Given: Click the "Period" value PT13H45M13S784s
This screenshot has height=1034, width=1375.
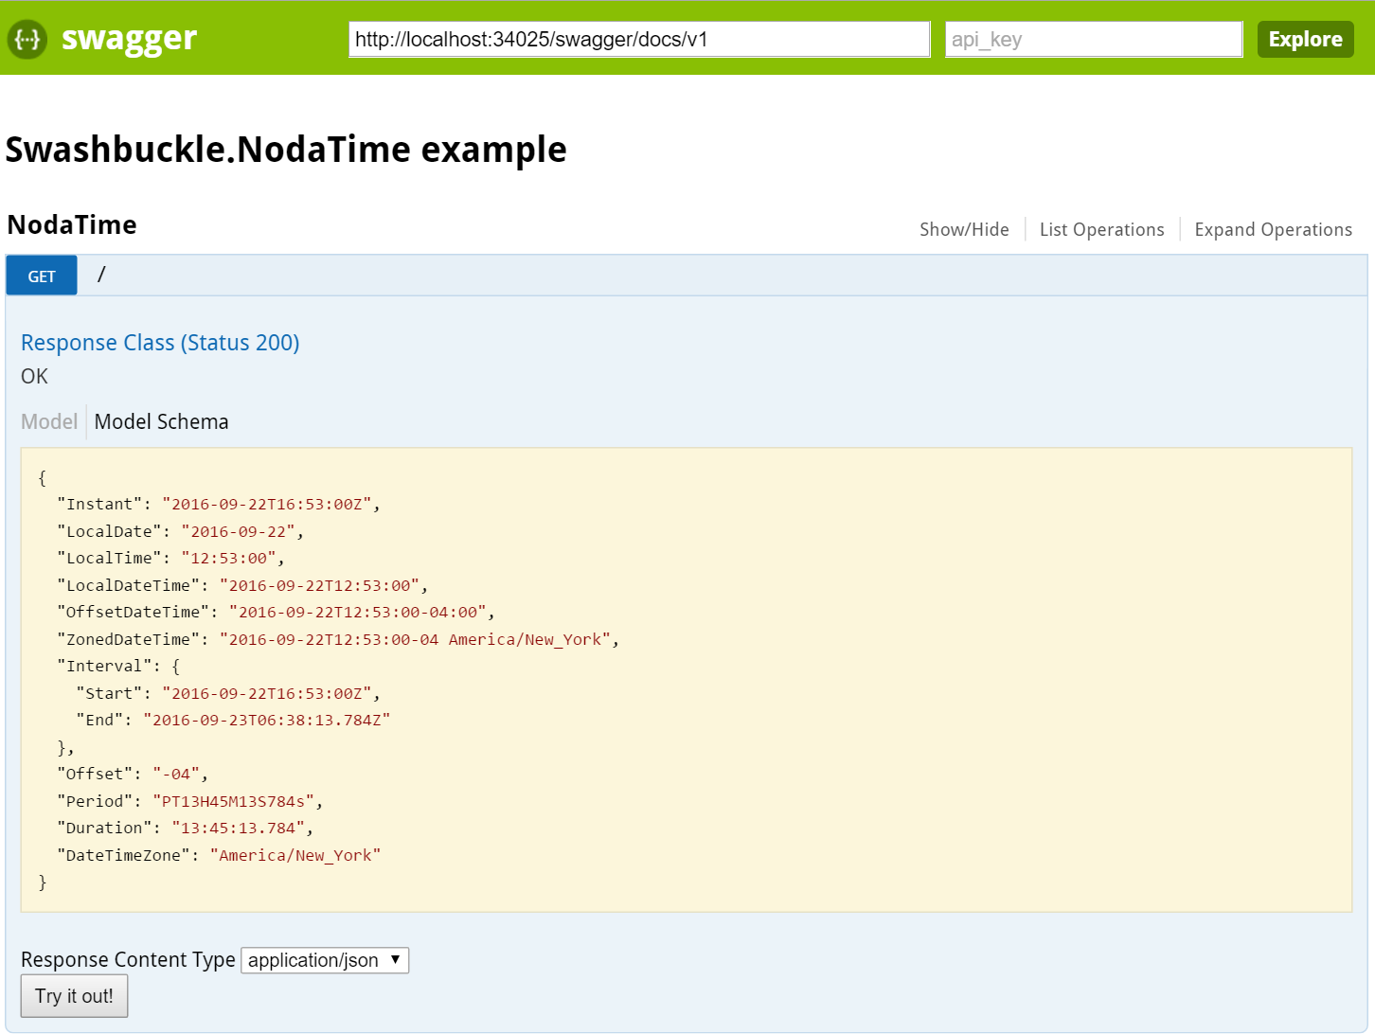Looking at the screenshot, I should pos(233,801).
